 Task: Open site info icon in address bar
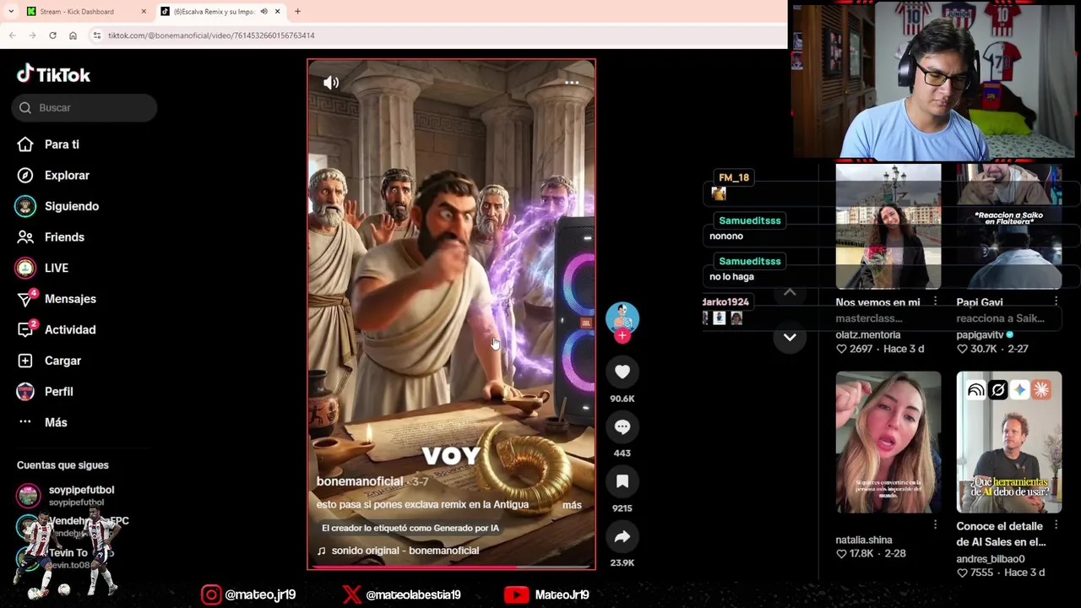coord(97,35)
